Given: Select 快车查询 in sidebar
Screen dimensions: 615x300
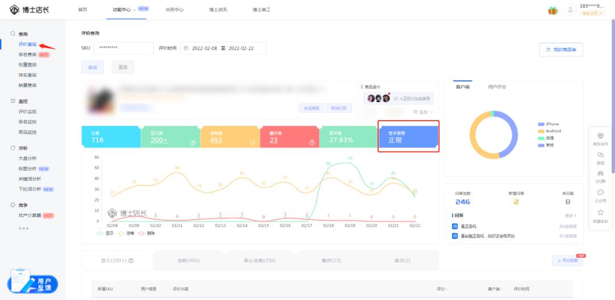Looking at the screenshot, I should click(x=27, y=75).
